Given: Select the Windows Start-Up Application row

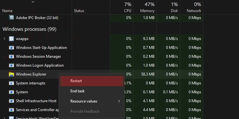Looking at the screenshot, I should (102, 48).
